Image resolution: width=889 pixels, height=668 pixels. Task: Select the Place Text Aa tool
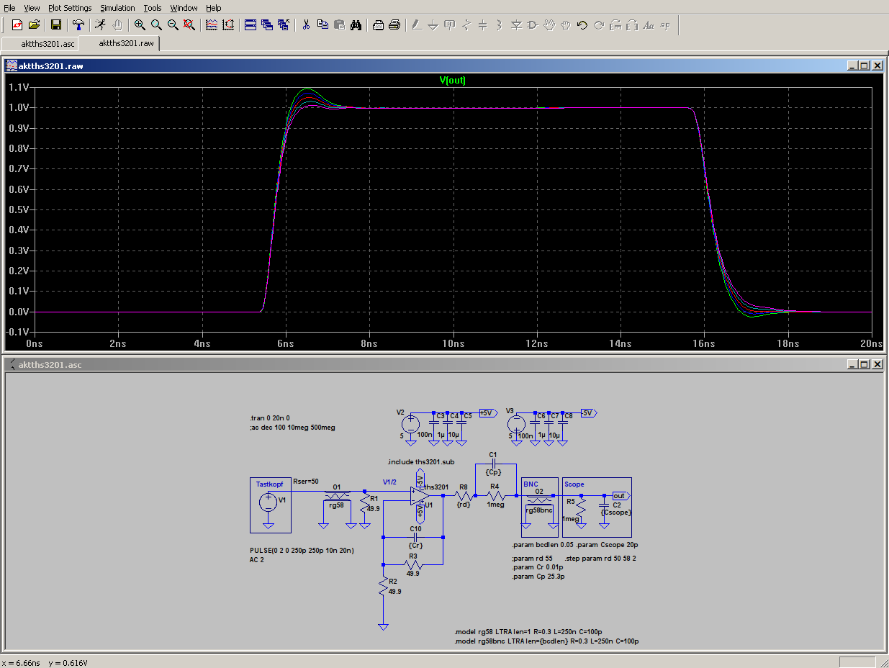(x=649, y=24)
